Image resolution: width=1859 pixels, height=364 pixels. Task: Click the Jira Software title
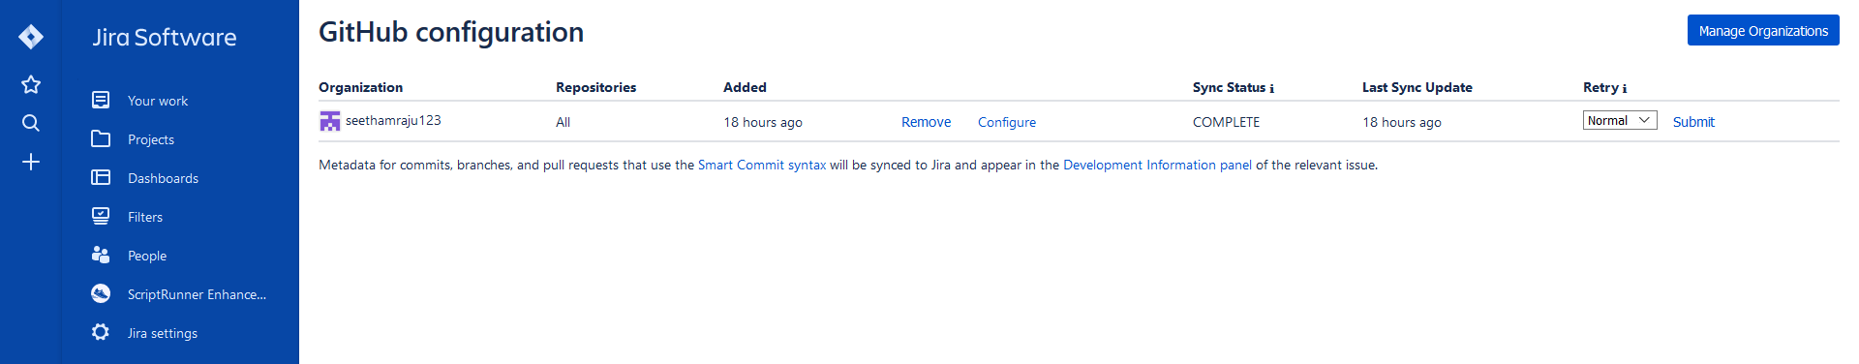point(165,37)
